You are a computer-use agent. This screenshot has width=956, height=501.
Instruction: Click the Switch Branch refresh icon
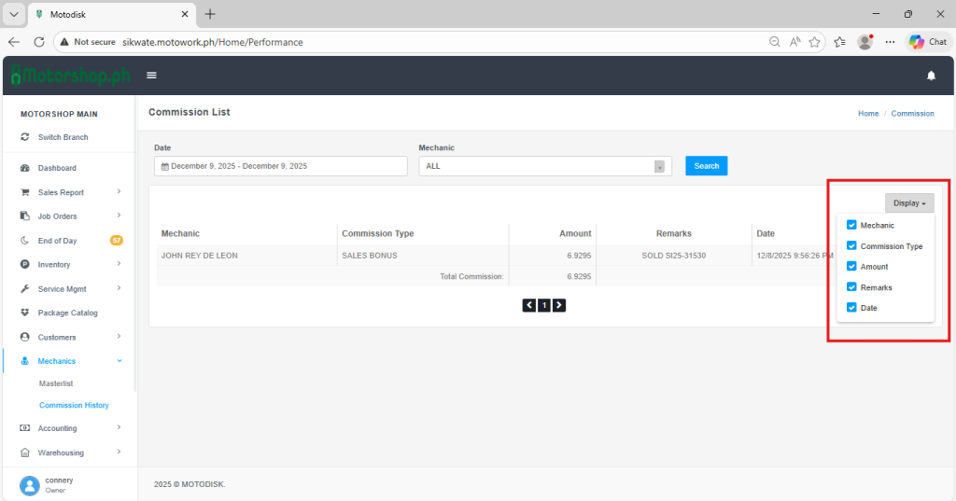[25, 137]
